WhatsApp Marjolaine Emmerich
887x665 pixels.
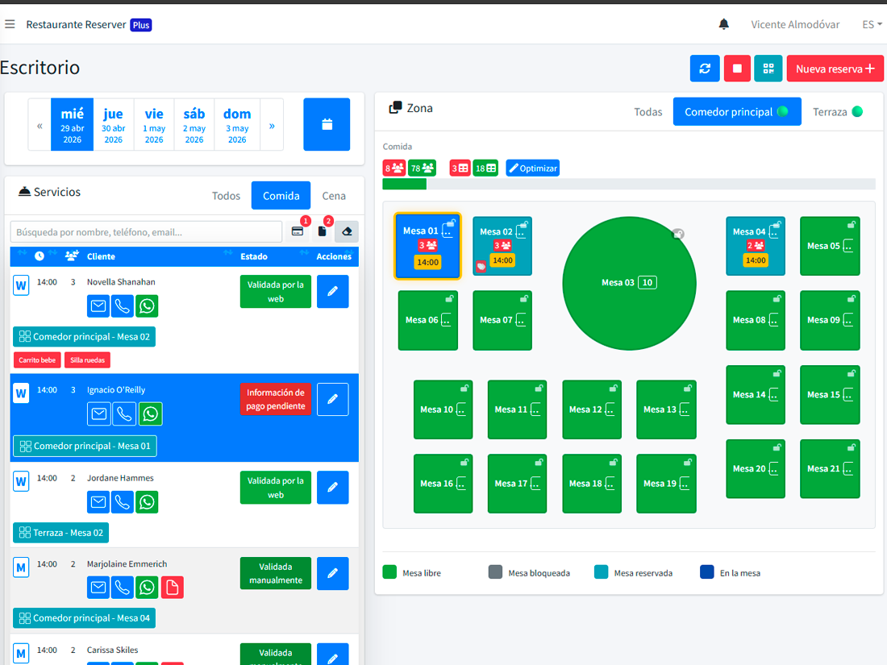tap(147, 588)
